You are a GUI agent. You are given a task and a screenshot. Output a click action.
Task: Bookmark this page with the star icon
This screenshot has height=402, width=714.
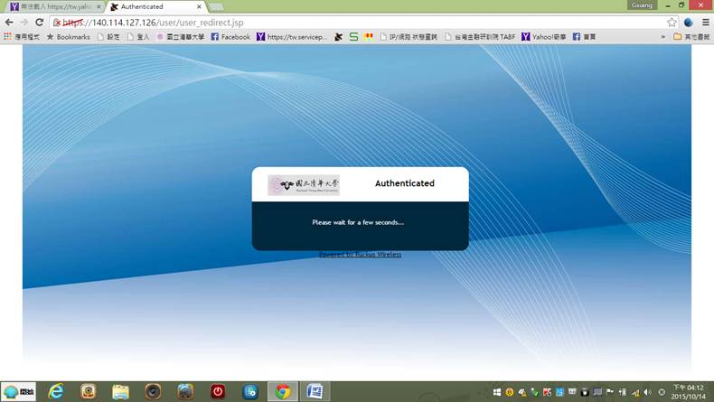[672, 22]
